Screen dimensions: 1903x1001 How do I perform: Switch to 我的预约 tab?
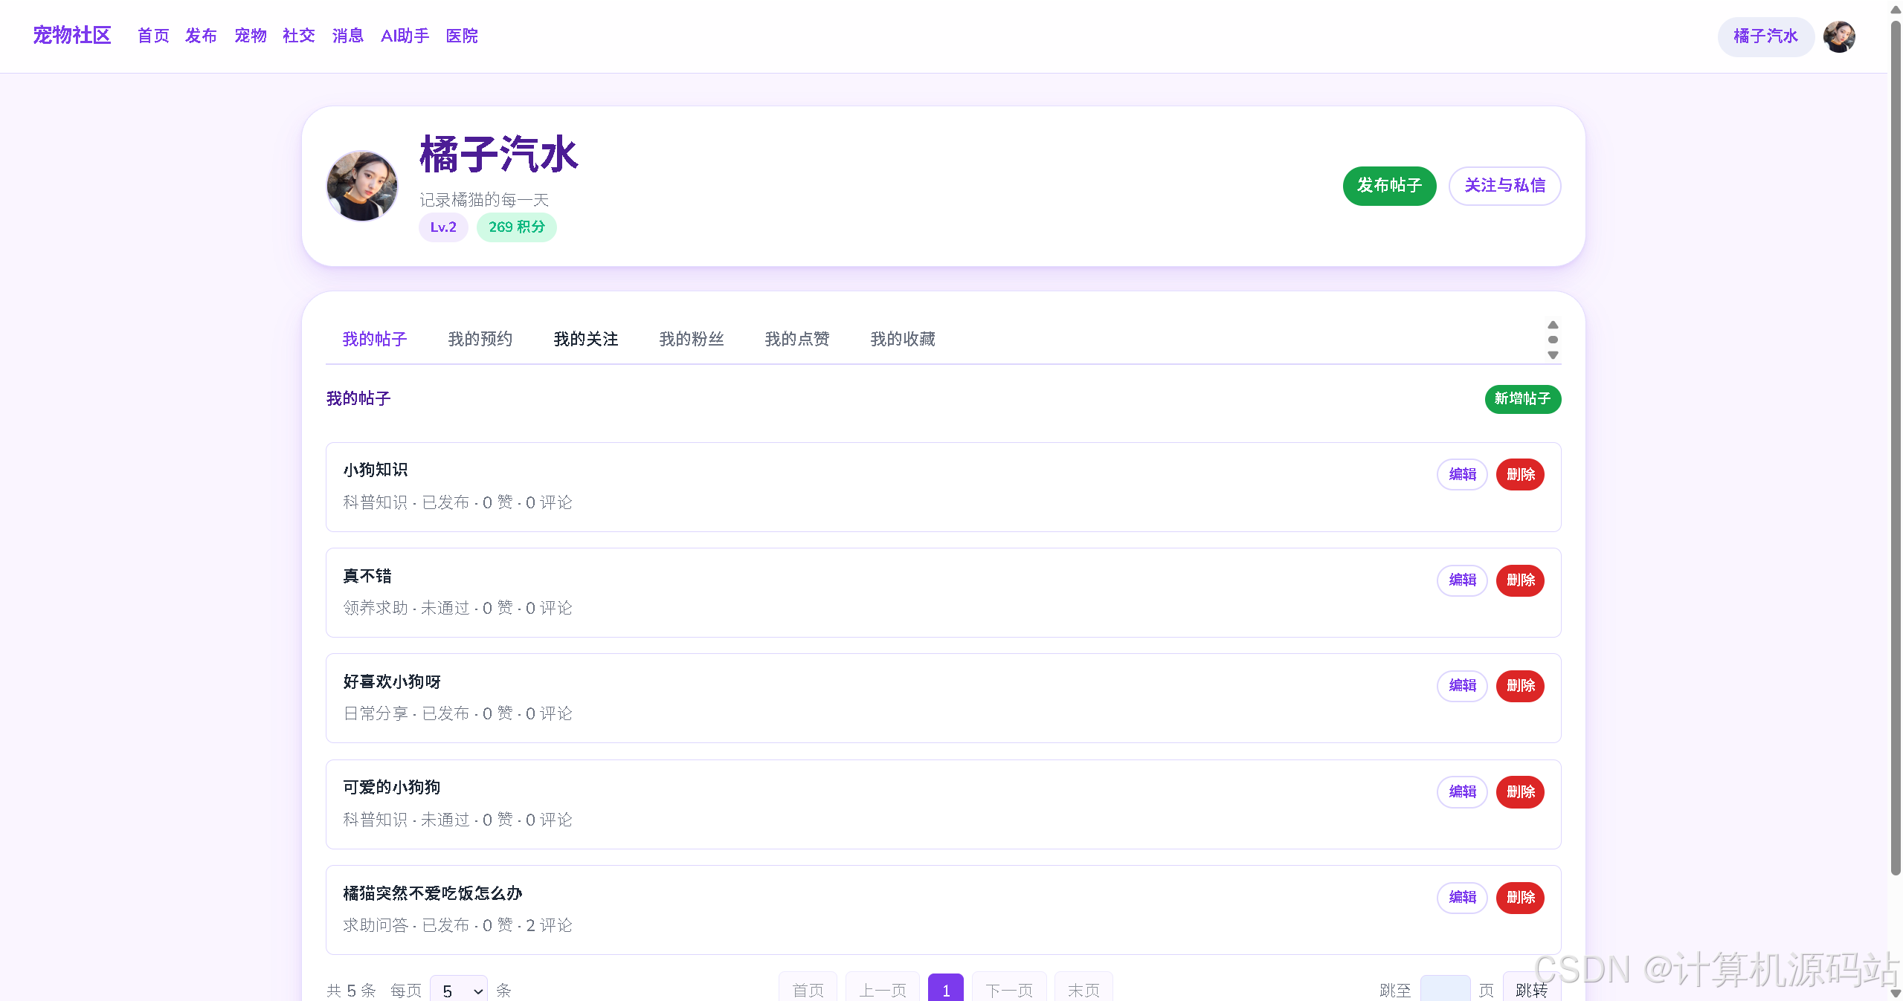point(480,339)
